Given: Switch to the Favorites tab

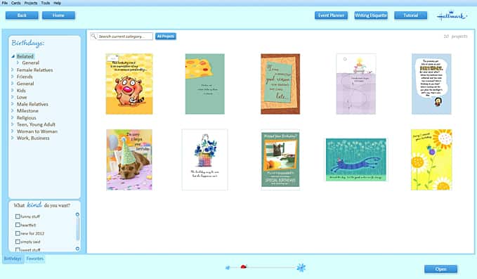Looking at the screenshot, I should point(35,259).
